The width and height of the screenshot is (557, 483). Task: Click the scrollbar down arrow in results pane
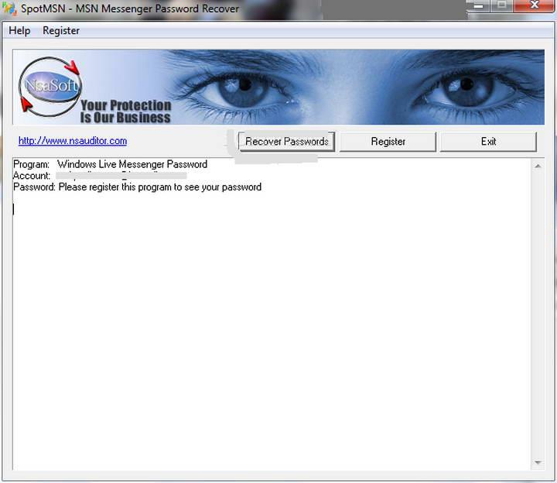(538, 462)
